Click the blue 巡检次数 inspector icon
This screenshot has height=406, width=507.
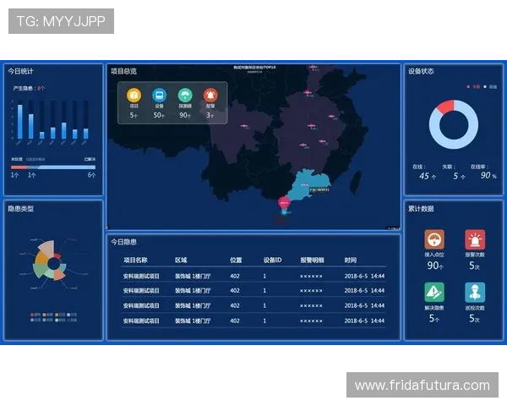475,293
